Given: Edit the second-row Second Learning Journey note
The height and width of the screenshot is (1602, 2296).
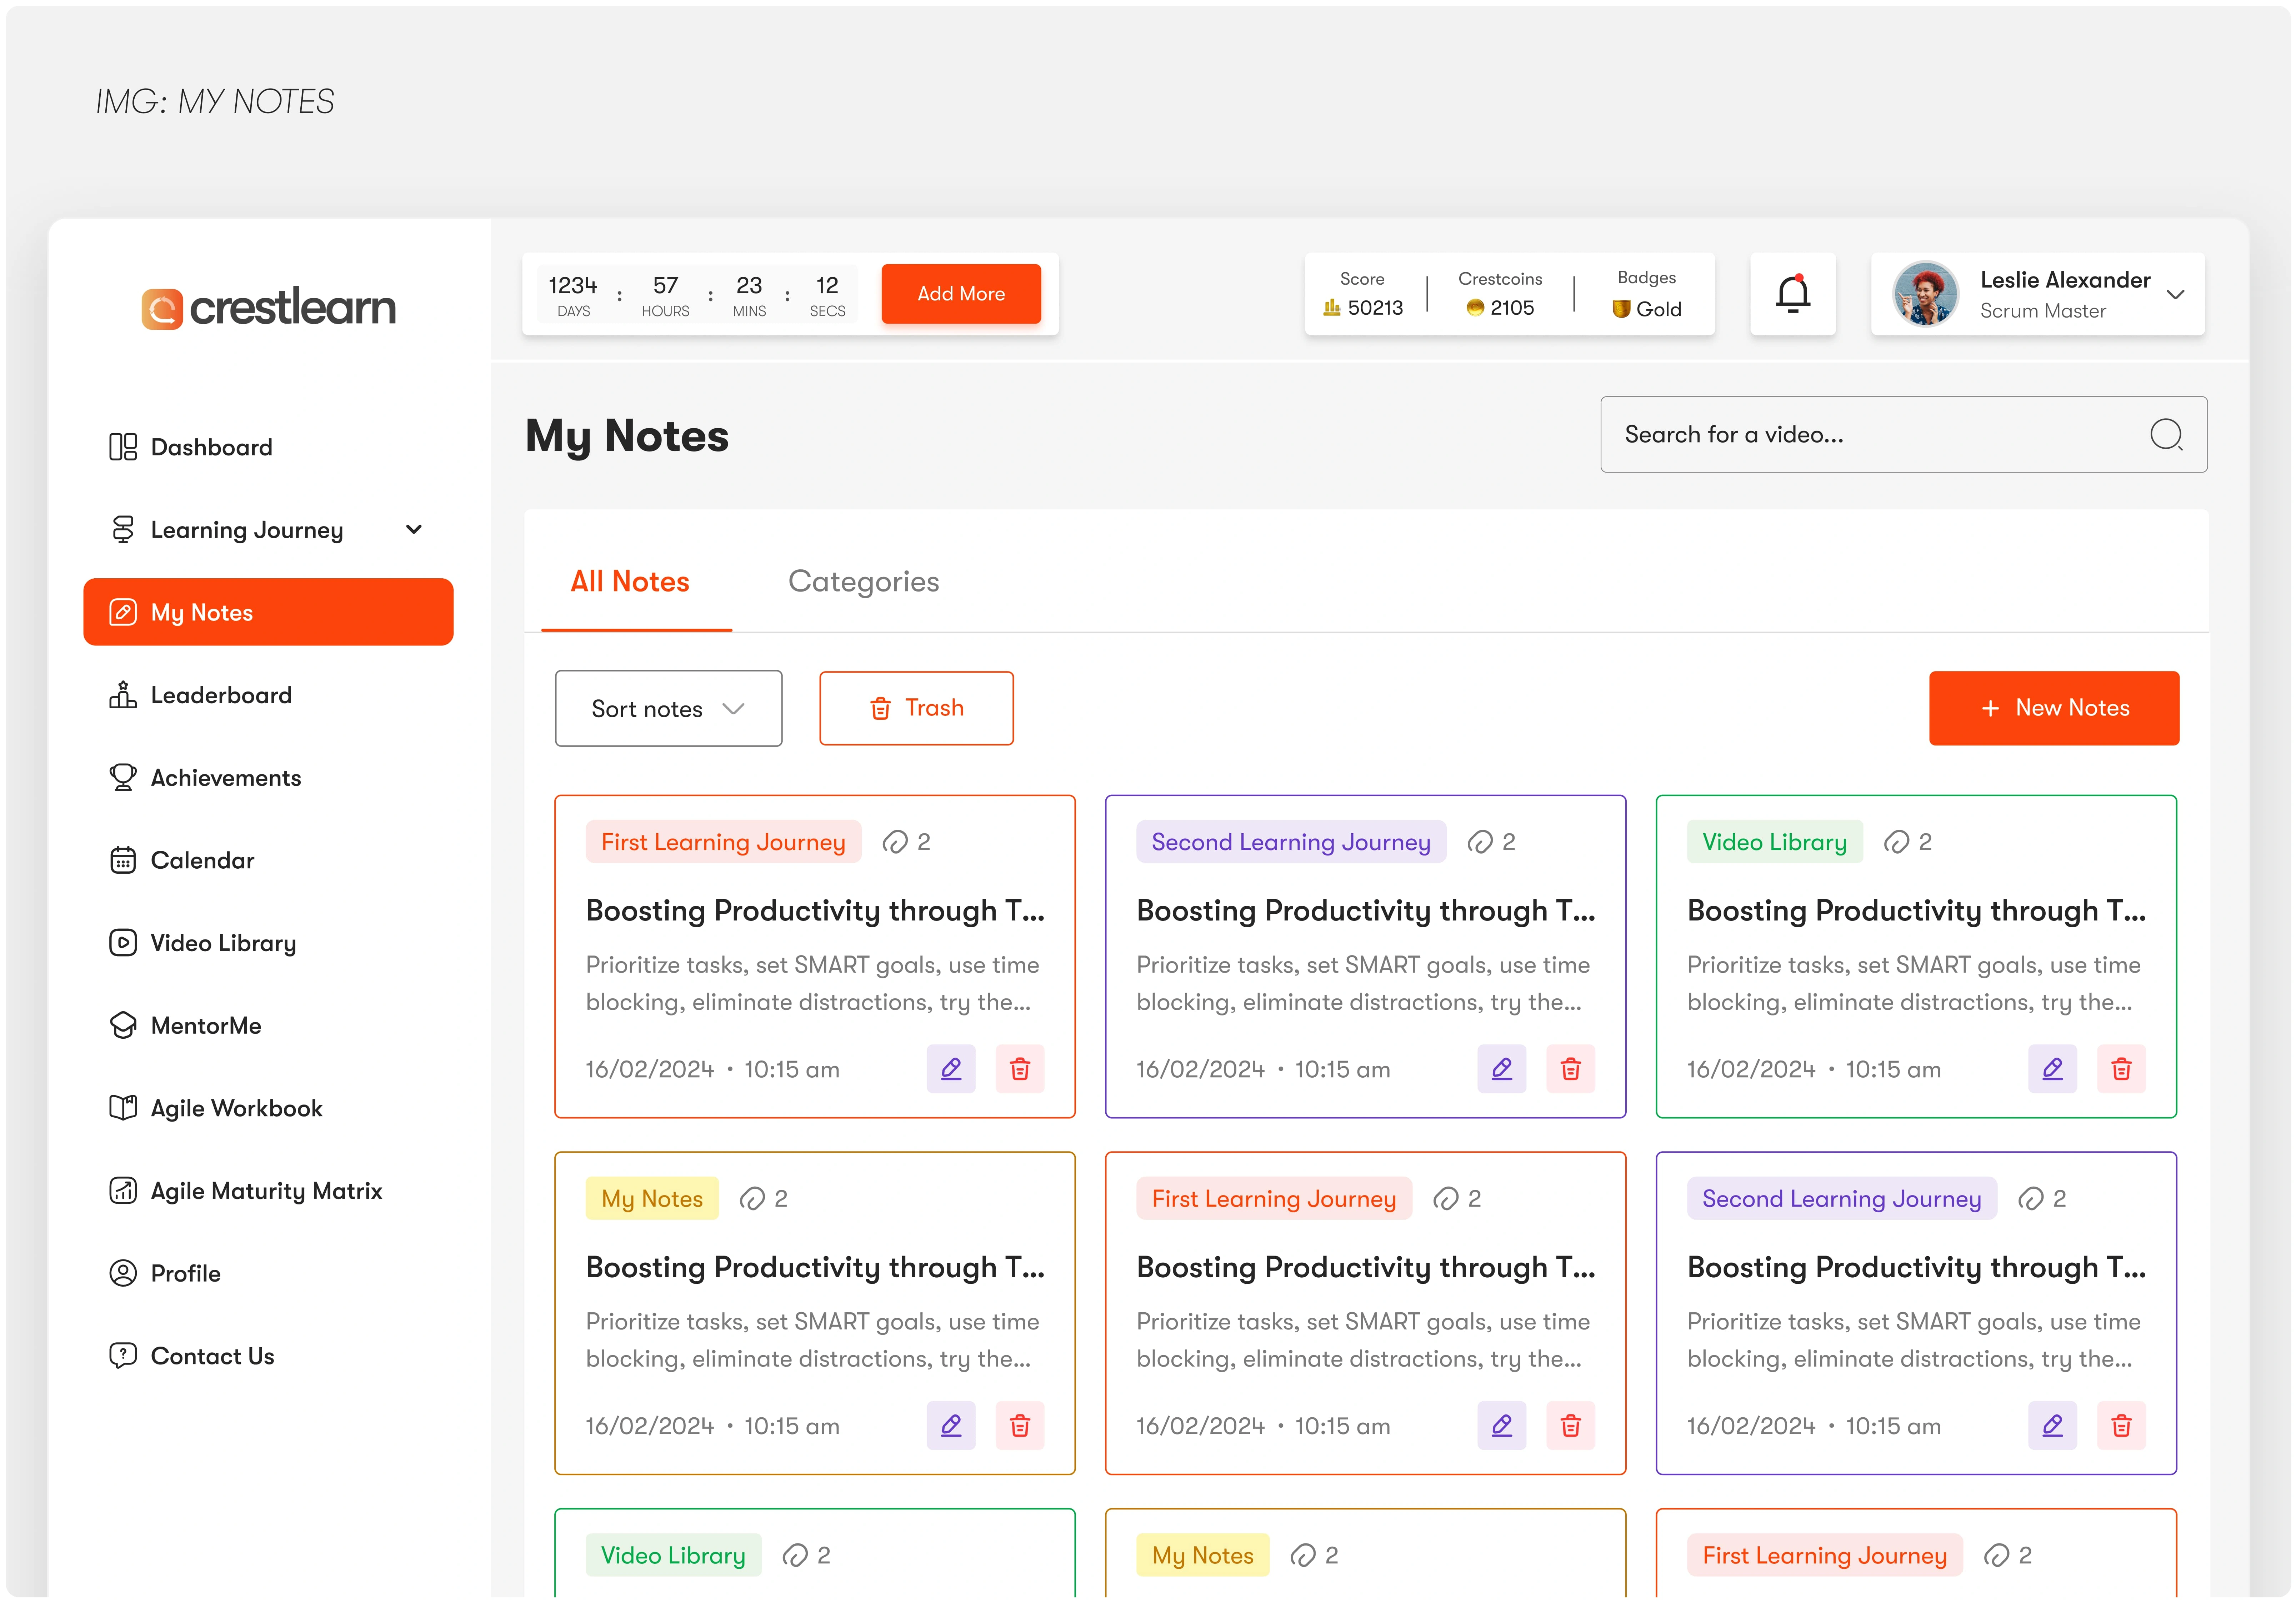Looking at the screenshot, I should tap(2053, 1426).
